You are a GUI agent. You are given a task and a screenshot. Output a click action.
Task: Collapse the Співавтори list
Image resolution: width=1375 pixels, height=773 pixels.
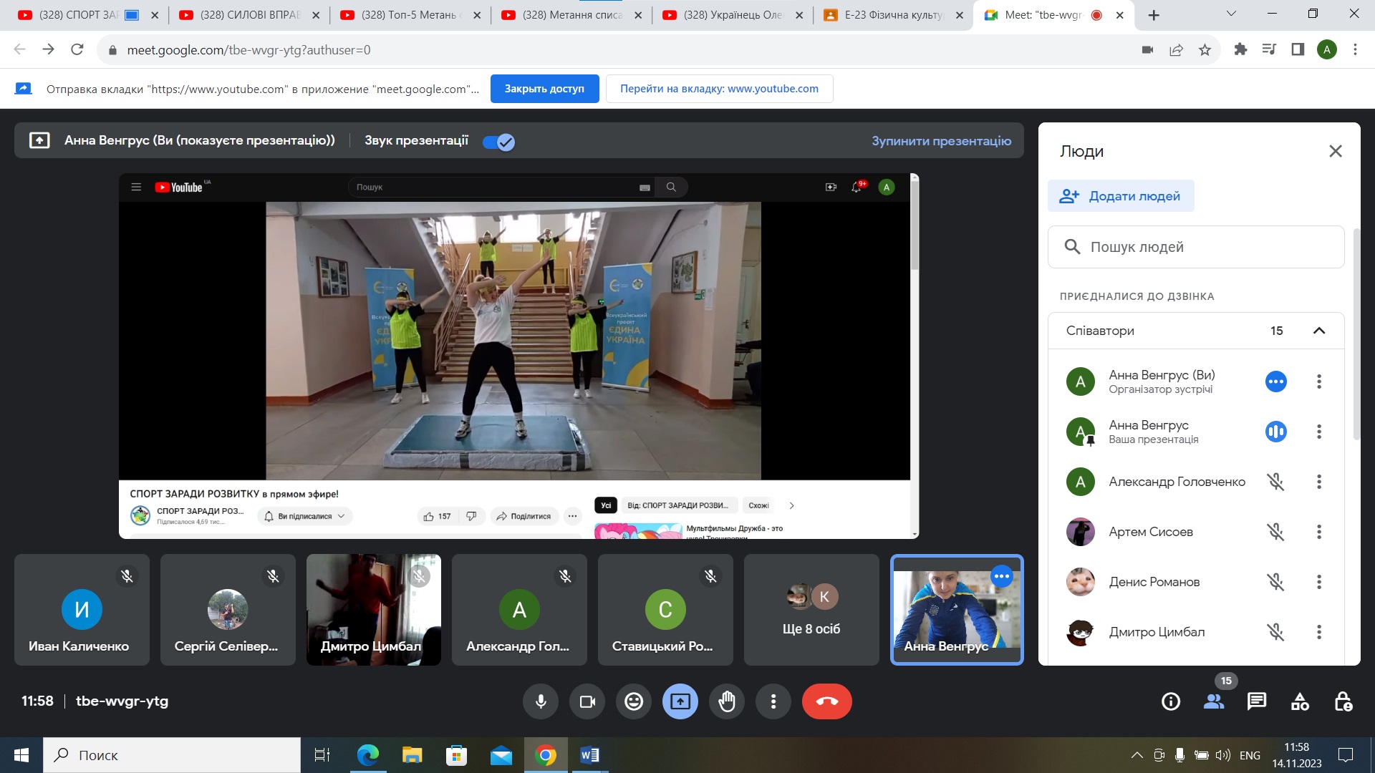[x=1319, y=331]
